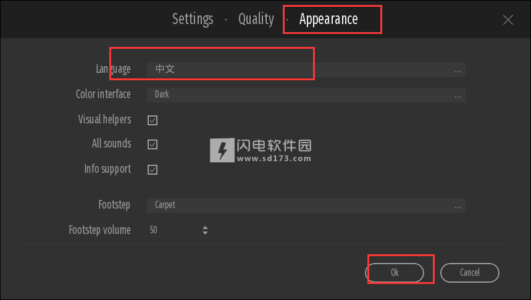The width and height of the screenshot is (531, 300).
Task: Open Footstep options via ellipsis icon
Action: click(458, 207)
